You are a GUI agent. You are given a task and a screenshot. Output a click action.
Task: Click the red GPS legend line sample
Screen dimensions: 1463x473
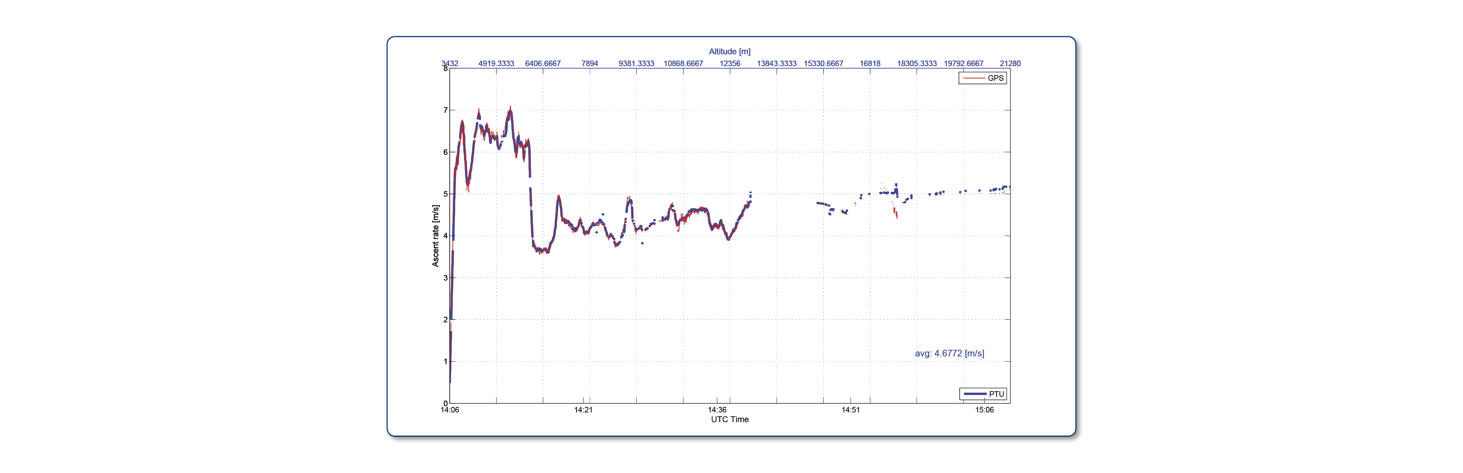coord(974,78)
